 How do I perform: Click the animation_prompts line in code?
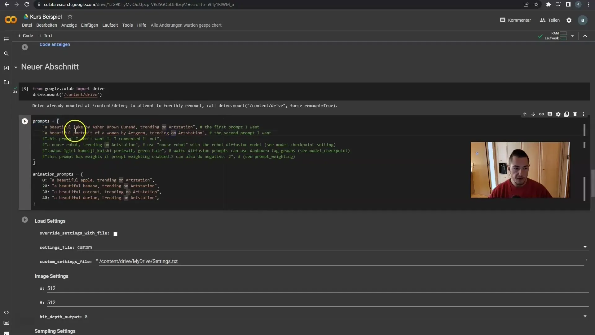click(58, 174)
